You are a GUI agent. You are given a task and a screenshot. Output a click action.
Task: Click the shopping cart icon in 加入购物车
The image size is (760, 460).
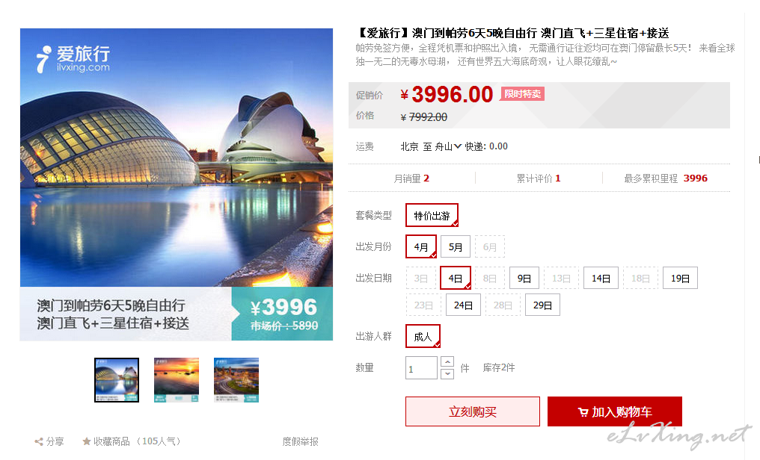pyautogui.click(x=583, y=412)
